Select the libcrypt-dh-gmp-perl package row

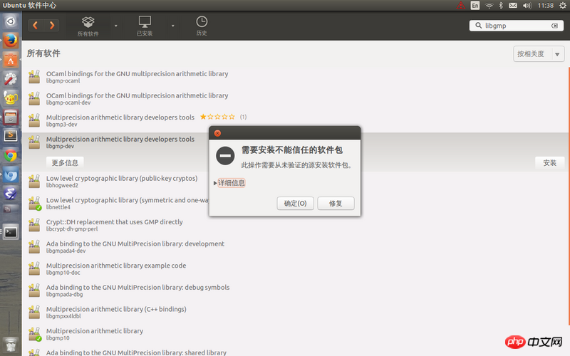tap(295, 225)
